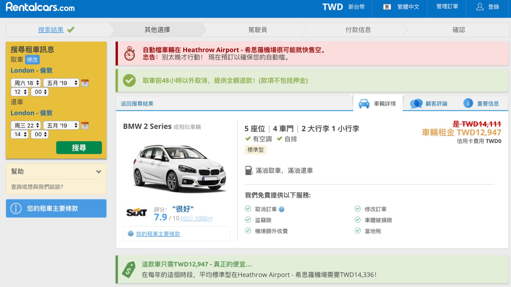This screenshot has width=511, height=287.
Task: Open pick-up month dropdown showing 五月 '19
Action: [61, 83]
